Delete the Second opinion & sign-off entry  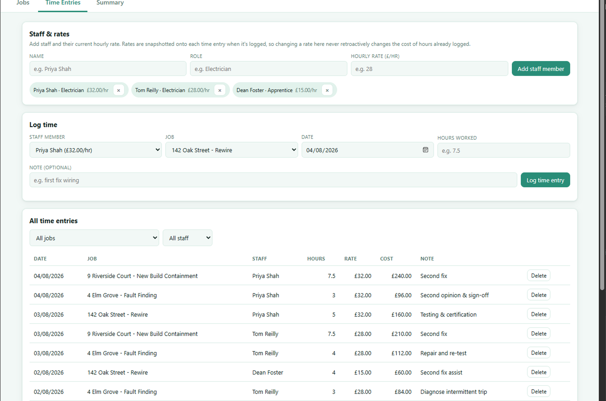click(x=538, y=295)
